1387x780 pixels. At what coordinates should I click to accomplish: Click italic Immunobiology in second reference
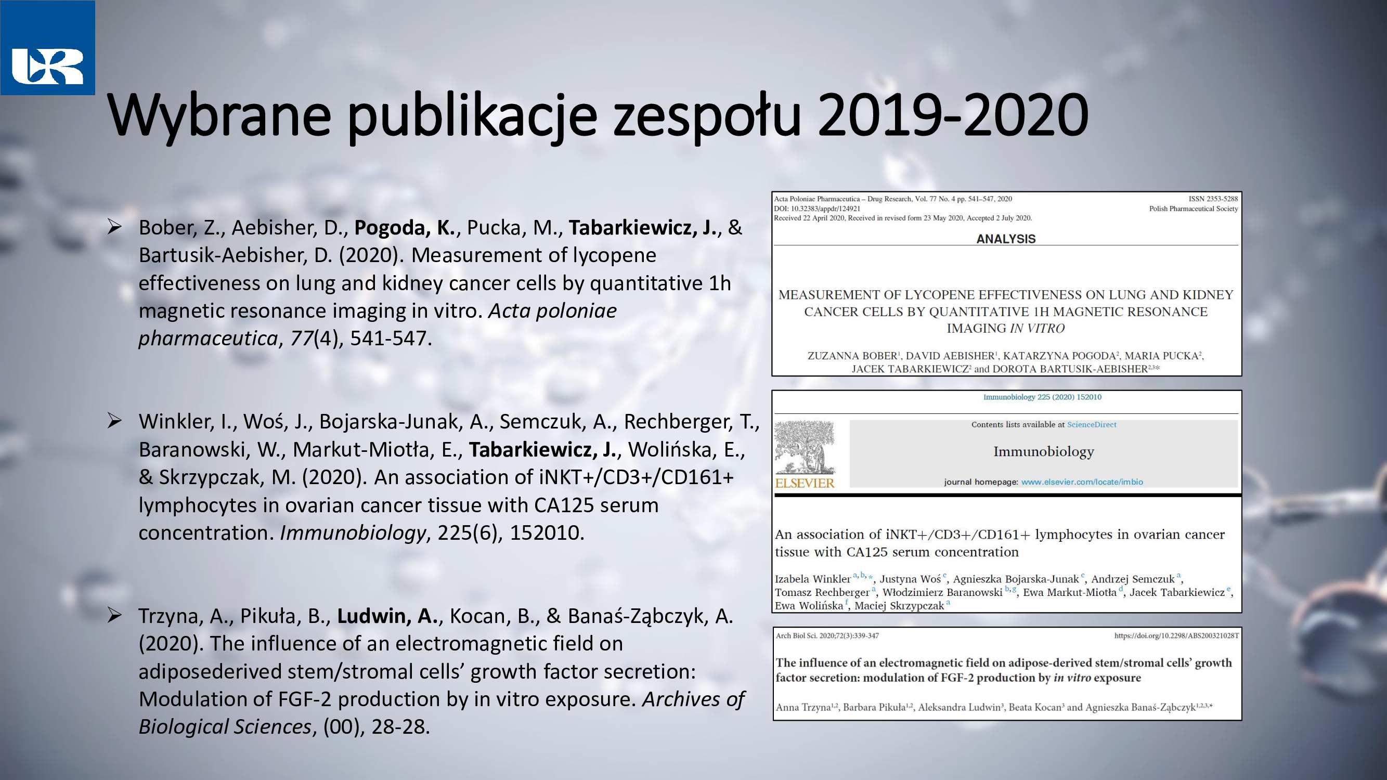(353, 532)
